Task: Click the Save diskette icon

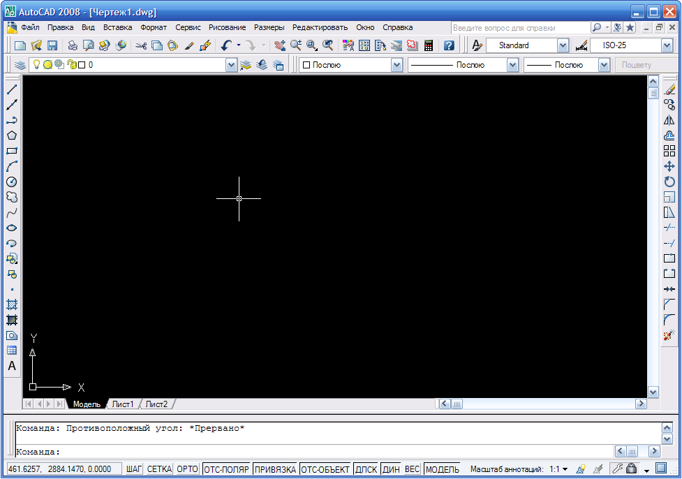Action: pyautogui.click(x=52, y=45)
